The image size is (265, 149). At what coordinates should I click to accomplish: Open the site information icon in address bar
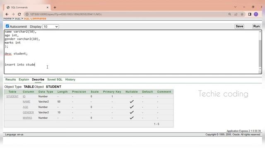point(27,14)
